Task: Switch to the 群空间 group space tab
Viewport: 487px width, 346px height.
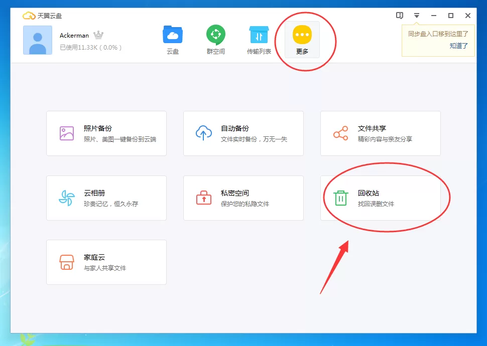Action: coord(216,40)
